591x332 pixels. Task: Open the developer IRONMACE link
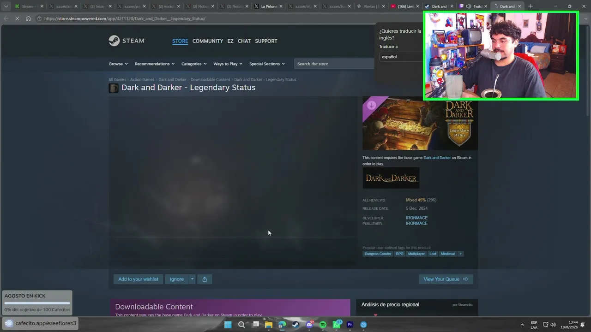click(x=416, y=218)
